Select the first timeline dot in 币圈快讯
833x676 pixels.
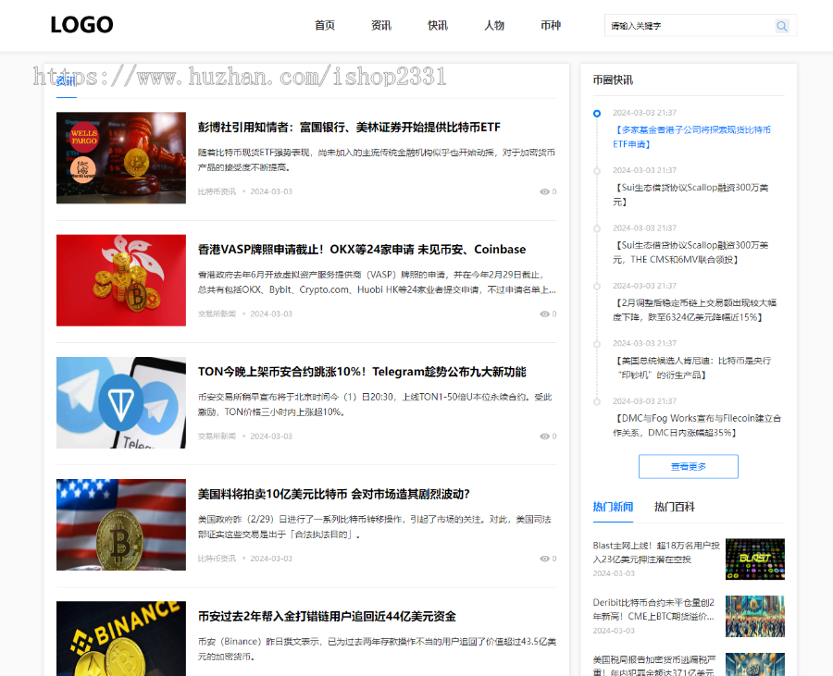[x=597, y=114]
